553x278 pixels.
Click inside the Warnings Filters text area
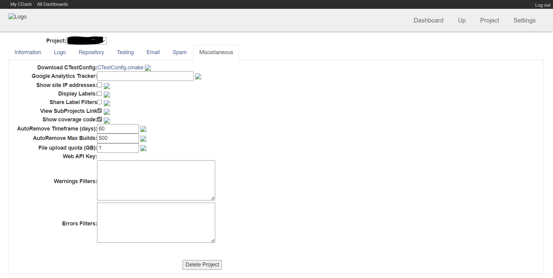click(x=156, y=180)
